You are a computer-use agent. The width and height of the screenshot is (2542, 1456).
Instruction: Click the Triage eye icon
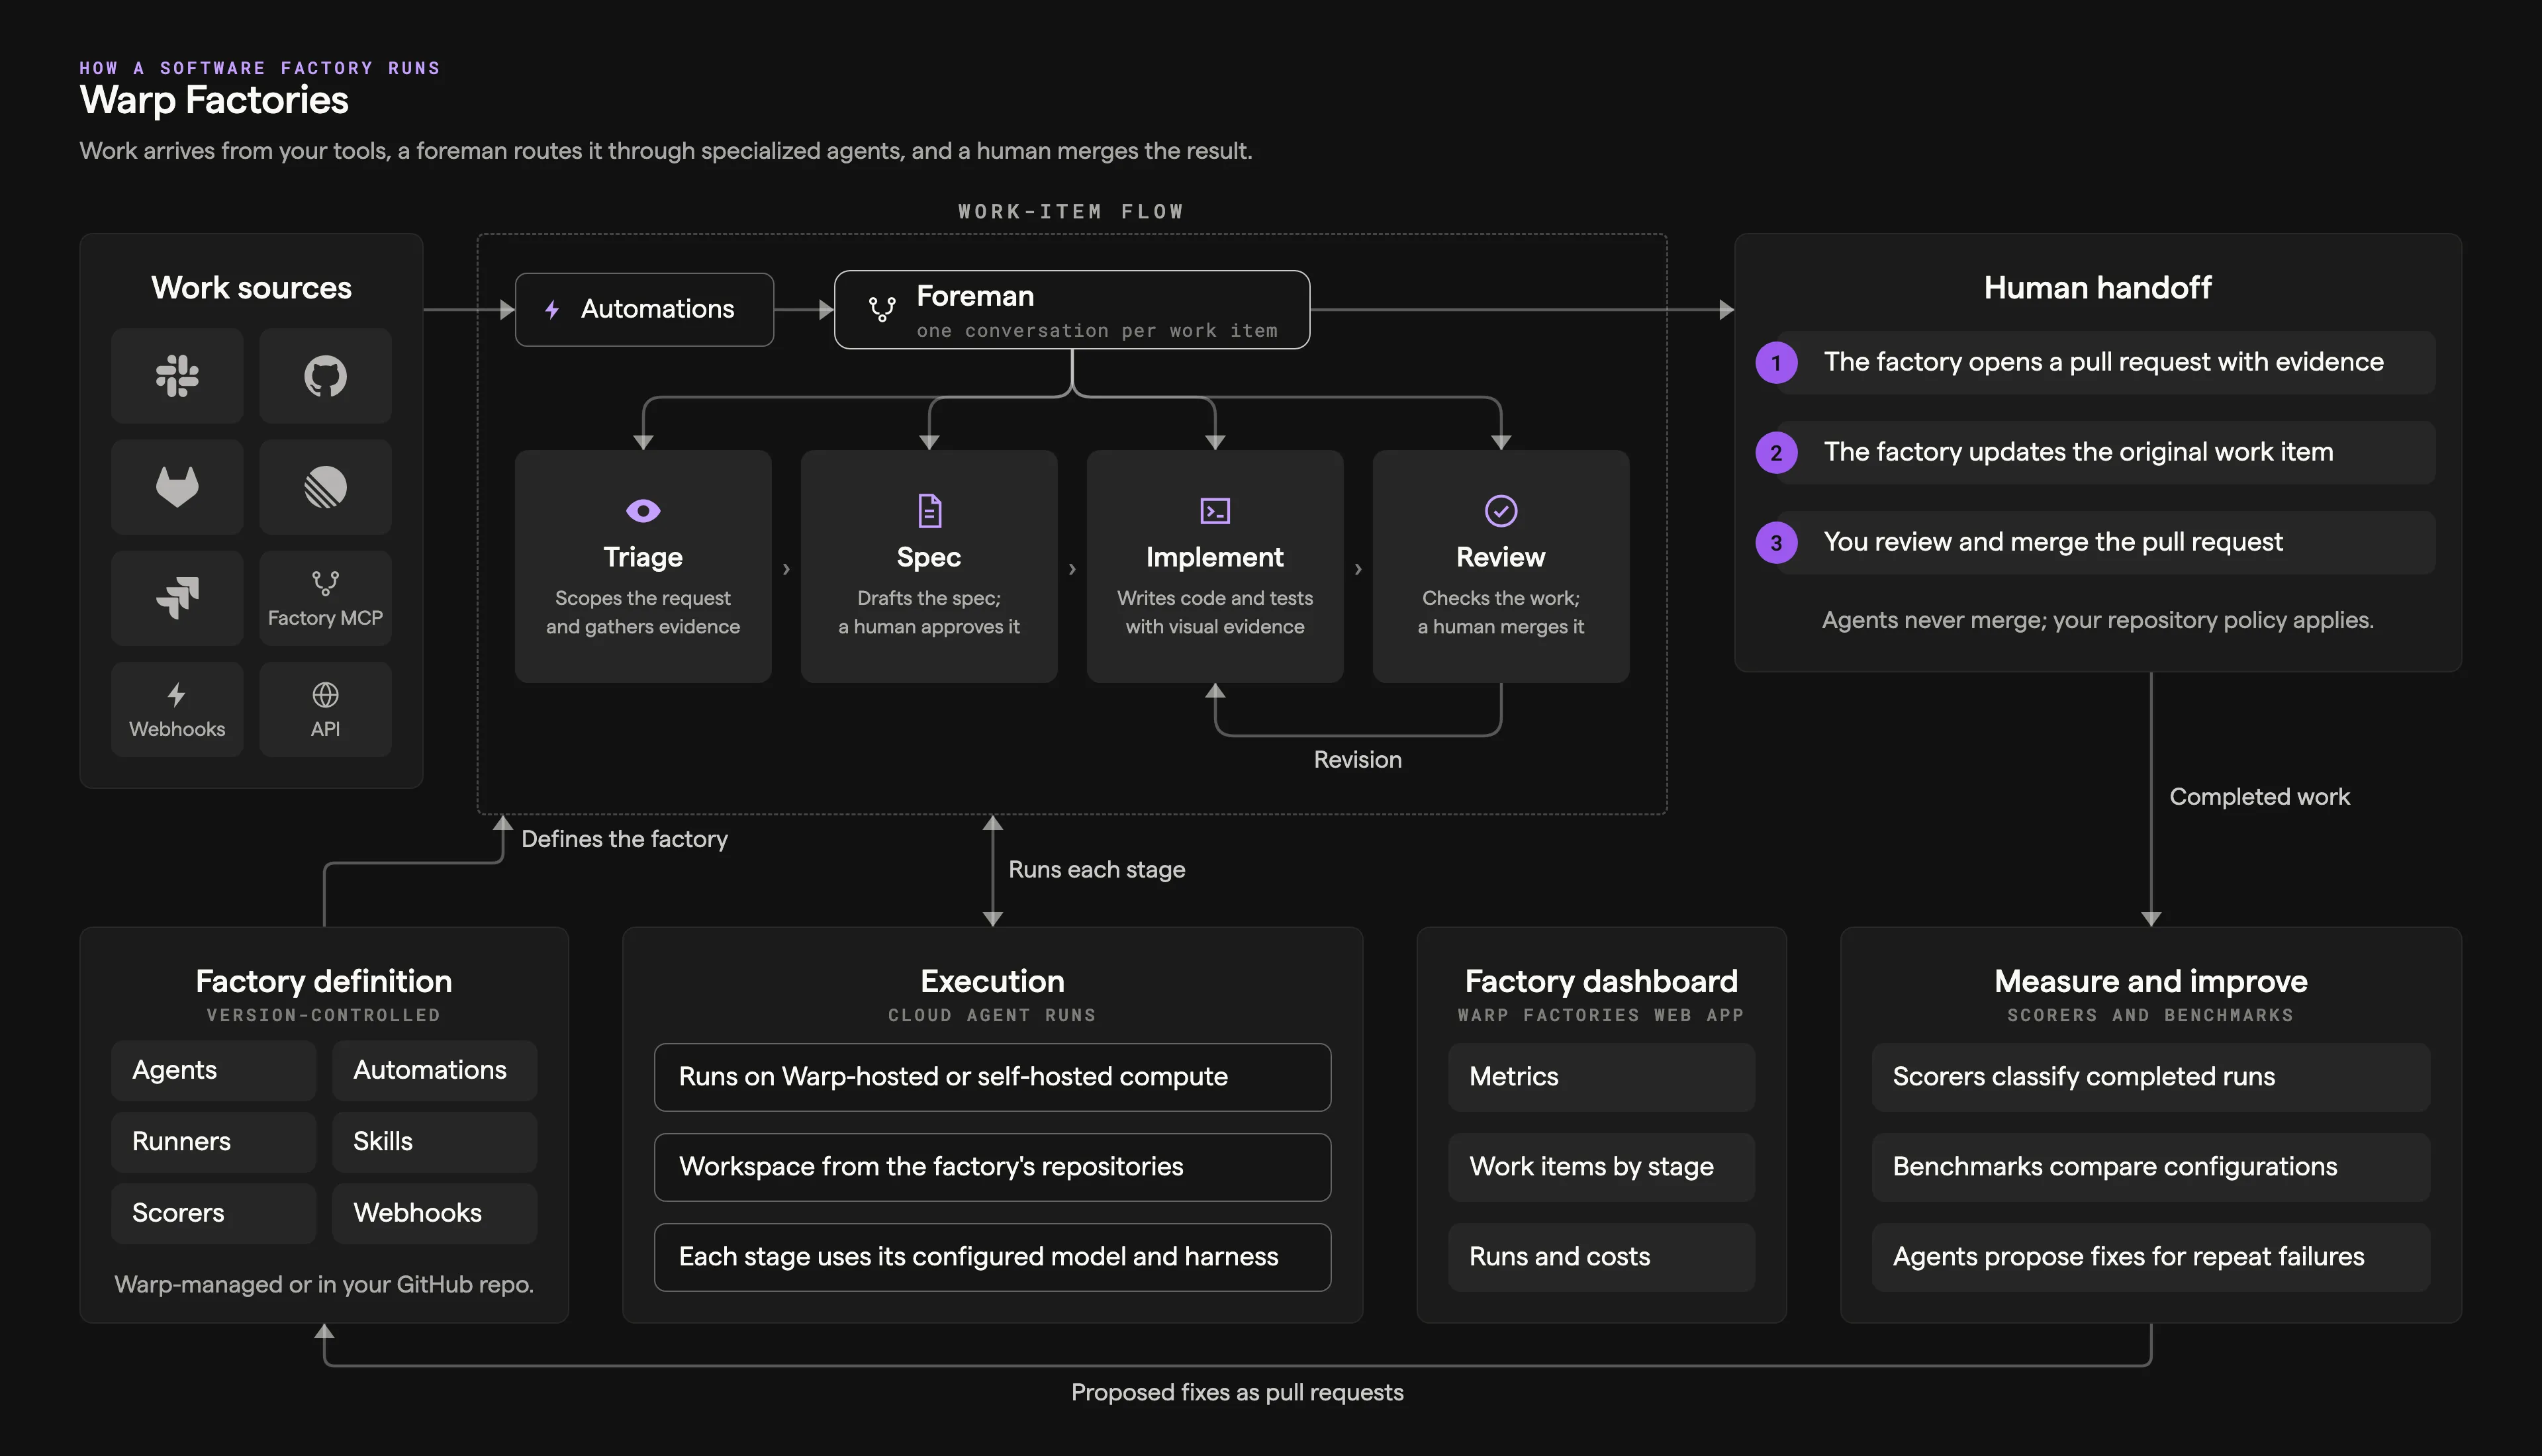pos(643,511)
